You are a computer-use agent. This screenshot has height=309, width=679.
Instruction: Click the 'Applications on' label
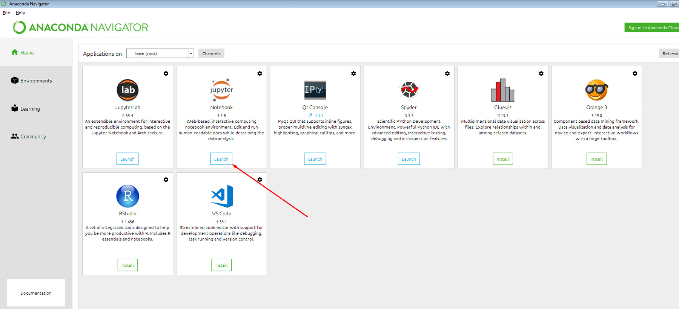pos(102,54)
